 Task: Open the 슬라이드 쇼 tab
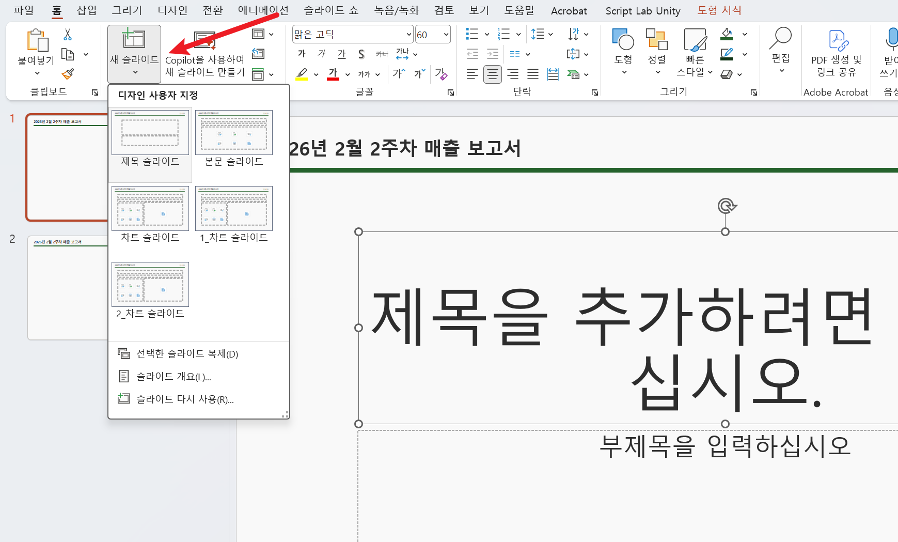(331, 10)
